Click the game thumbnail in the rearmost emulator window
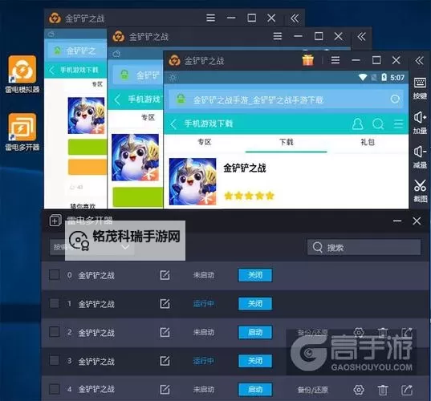The image size is (431, 401). point(86,115)
